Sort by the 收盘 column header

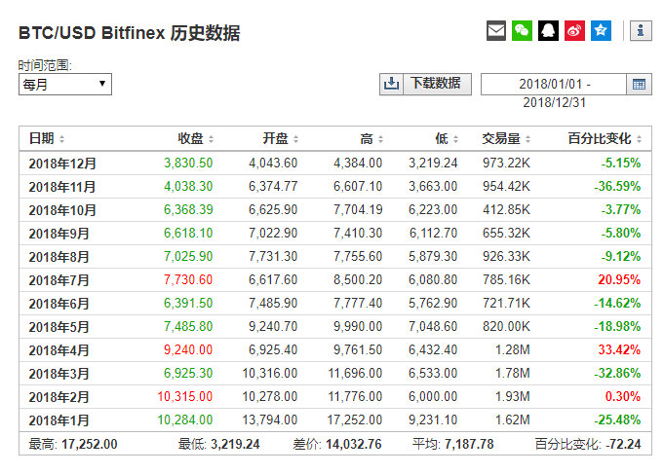pos(195,138)
